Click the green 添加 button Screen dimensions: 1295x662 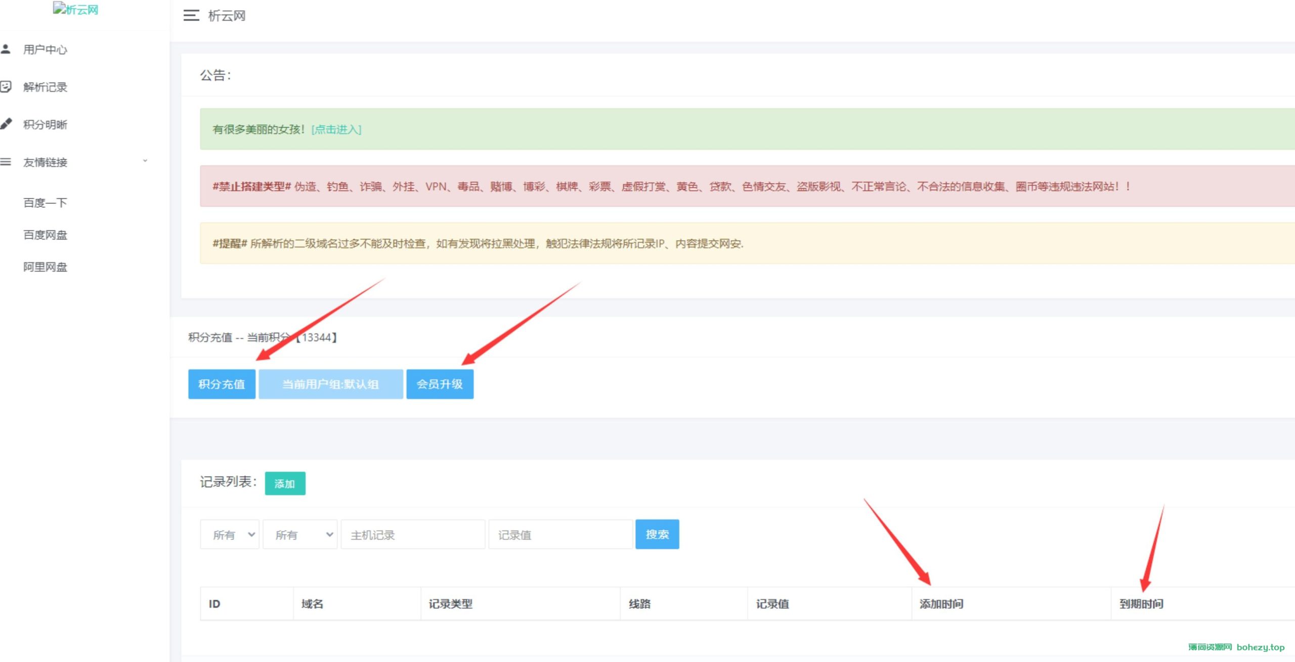click(x=285, y=483)
